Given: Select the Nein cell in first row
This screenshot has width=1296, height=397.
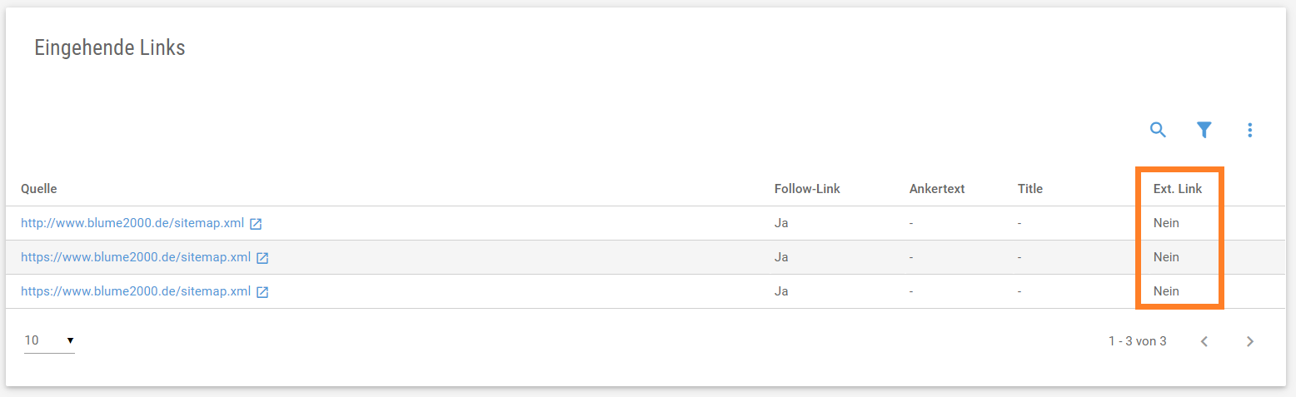Looking at the screenshot, I should pos(1166,223).
